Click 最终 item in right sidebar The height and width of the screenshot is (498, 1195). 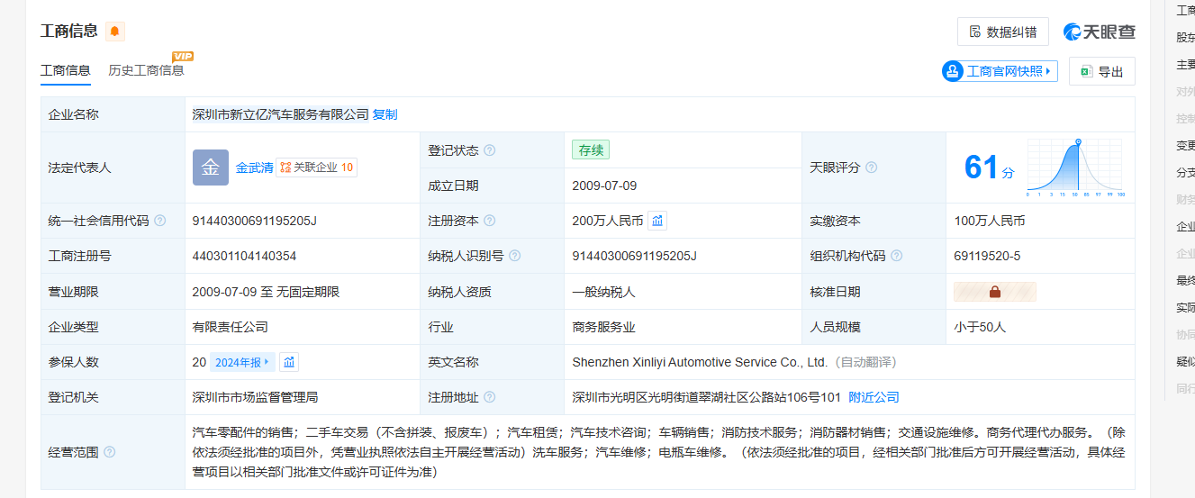[1186, 280]
